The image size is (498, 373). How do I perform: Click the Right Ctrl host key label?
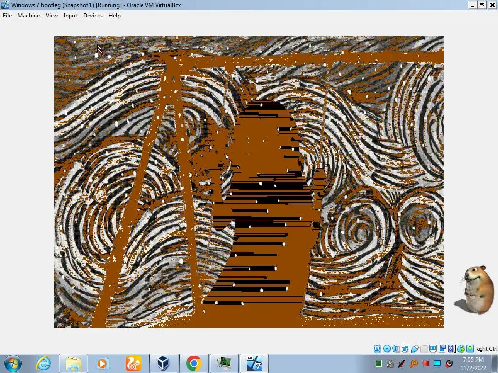486,349
